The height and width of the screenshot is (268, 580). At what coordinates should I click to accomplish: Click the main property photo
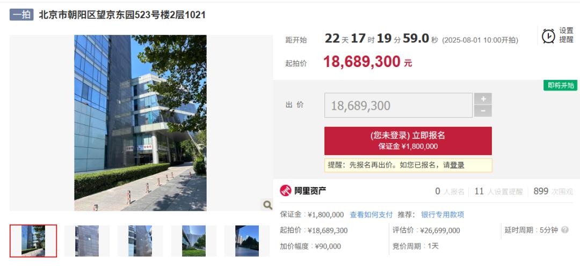point(141,123)
